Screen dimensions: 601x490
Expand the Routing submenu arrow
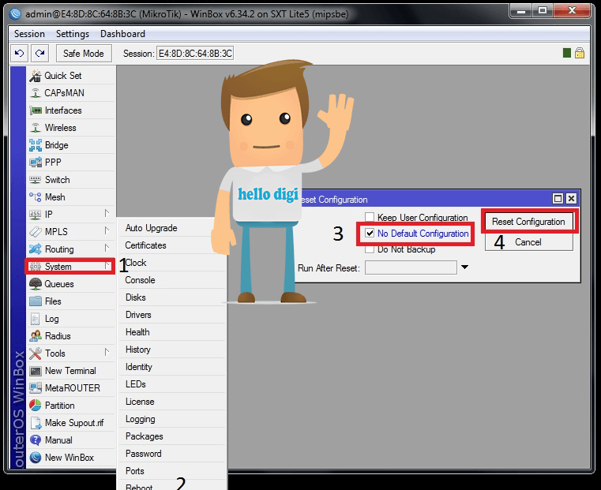tap(107, 248)
